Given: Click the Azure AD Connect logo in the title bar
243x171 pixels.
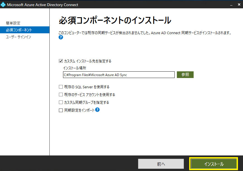Looking at the screenshot, I should coord(3,5).
